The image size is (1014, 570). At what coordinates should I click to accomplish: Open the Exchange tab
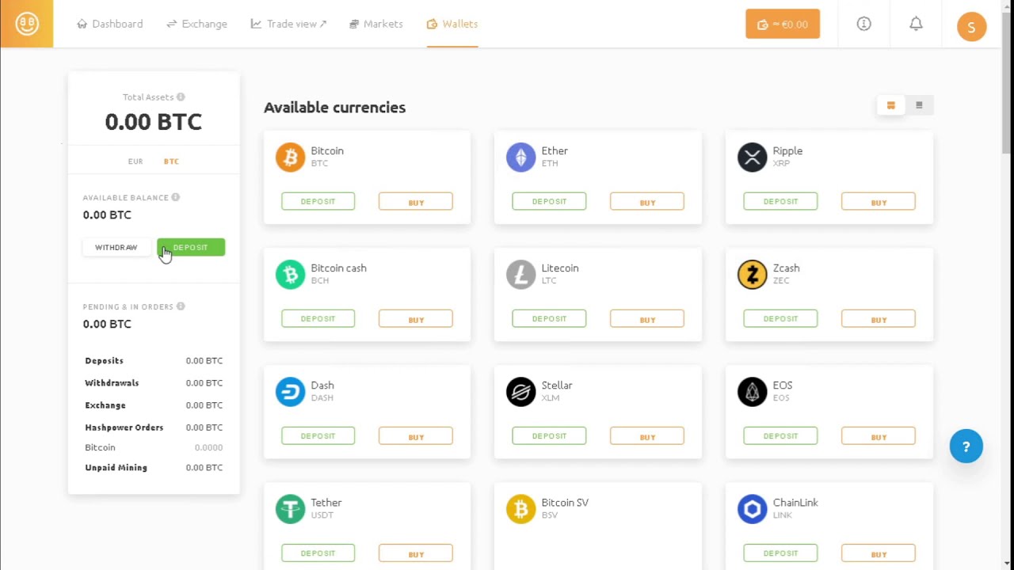coord(196,24)
